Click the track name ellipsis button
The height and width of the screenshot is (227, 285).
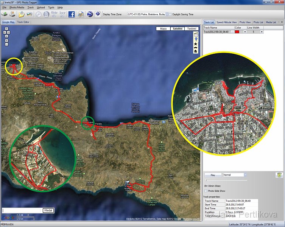pos(232,32)
